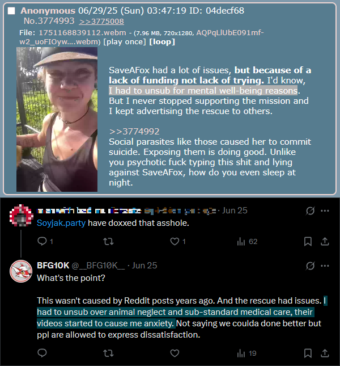
Task: Open the >>3775008 reply link
Action: [x=101, y=22]
